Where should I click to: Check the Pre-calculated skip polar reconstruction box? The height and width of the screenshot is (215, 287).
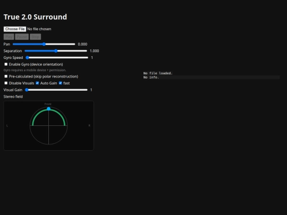click(6, 76)
